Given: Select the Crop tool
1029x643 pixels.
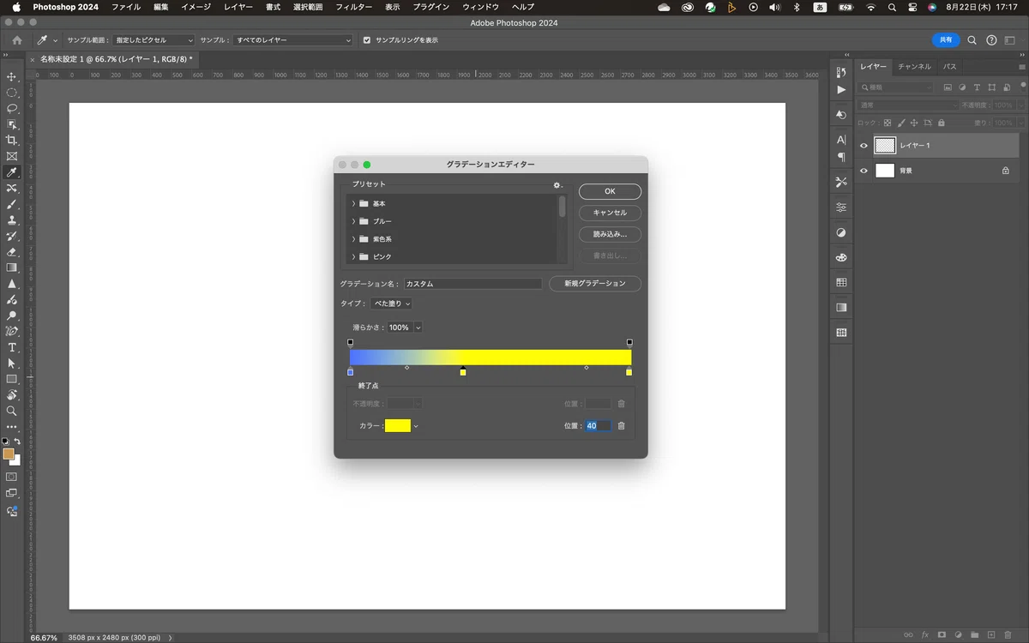Looking at the screenshot, I should pyautogui.click(x=12, y=141).
